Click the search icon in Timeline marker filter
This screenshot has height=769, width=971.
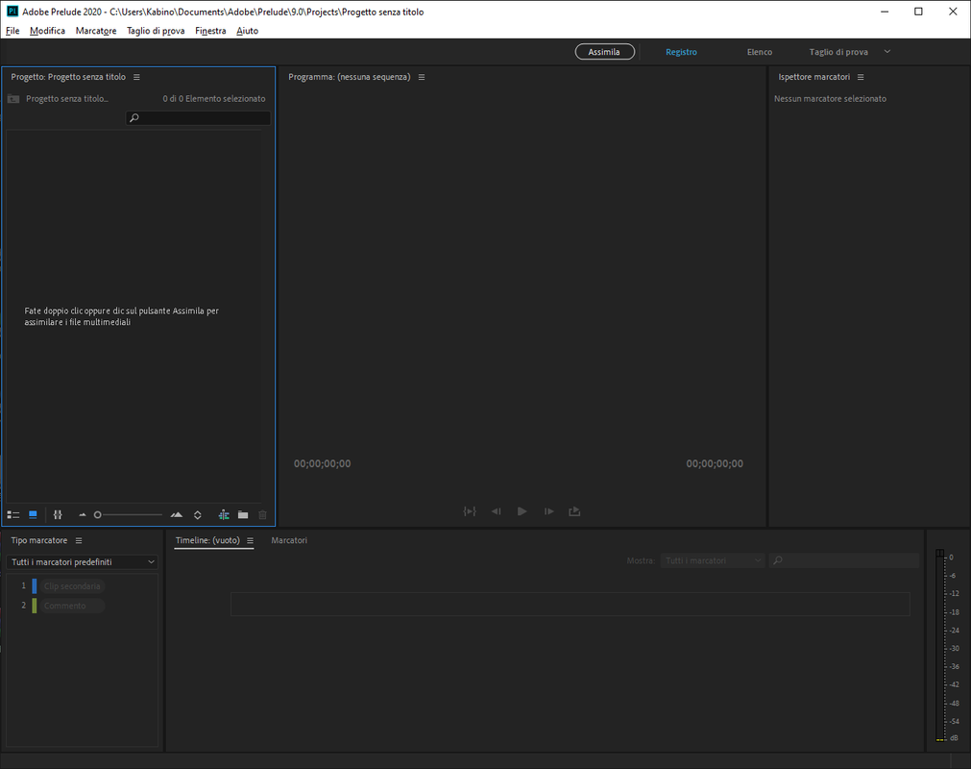pos(778,560)
